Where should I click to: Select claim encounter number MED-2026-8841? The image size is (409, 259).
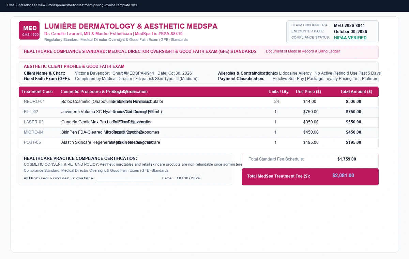click(349, 26)
